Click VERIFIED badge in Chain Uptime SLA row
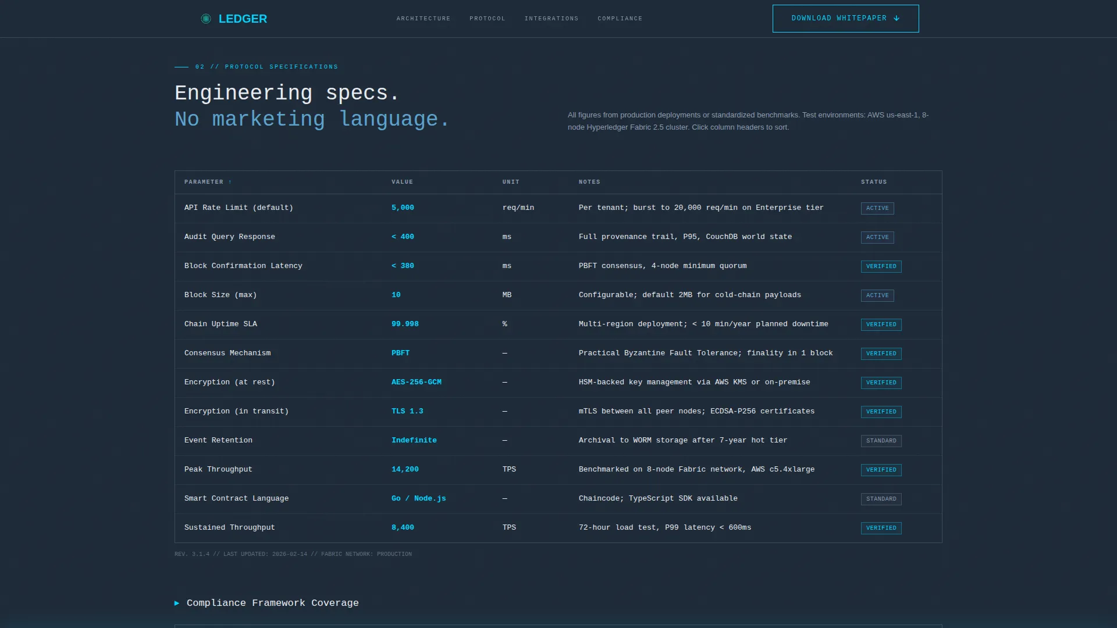This screenshot has width=1117, height=628. point(881,324)
